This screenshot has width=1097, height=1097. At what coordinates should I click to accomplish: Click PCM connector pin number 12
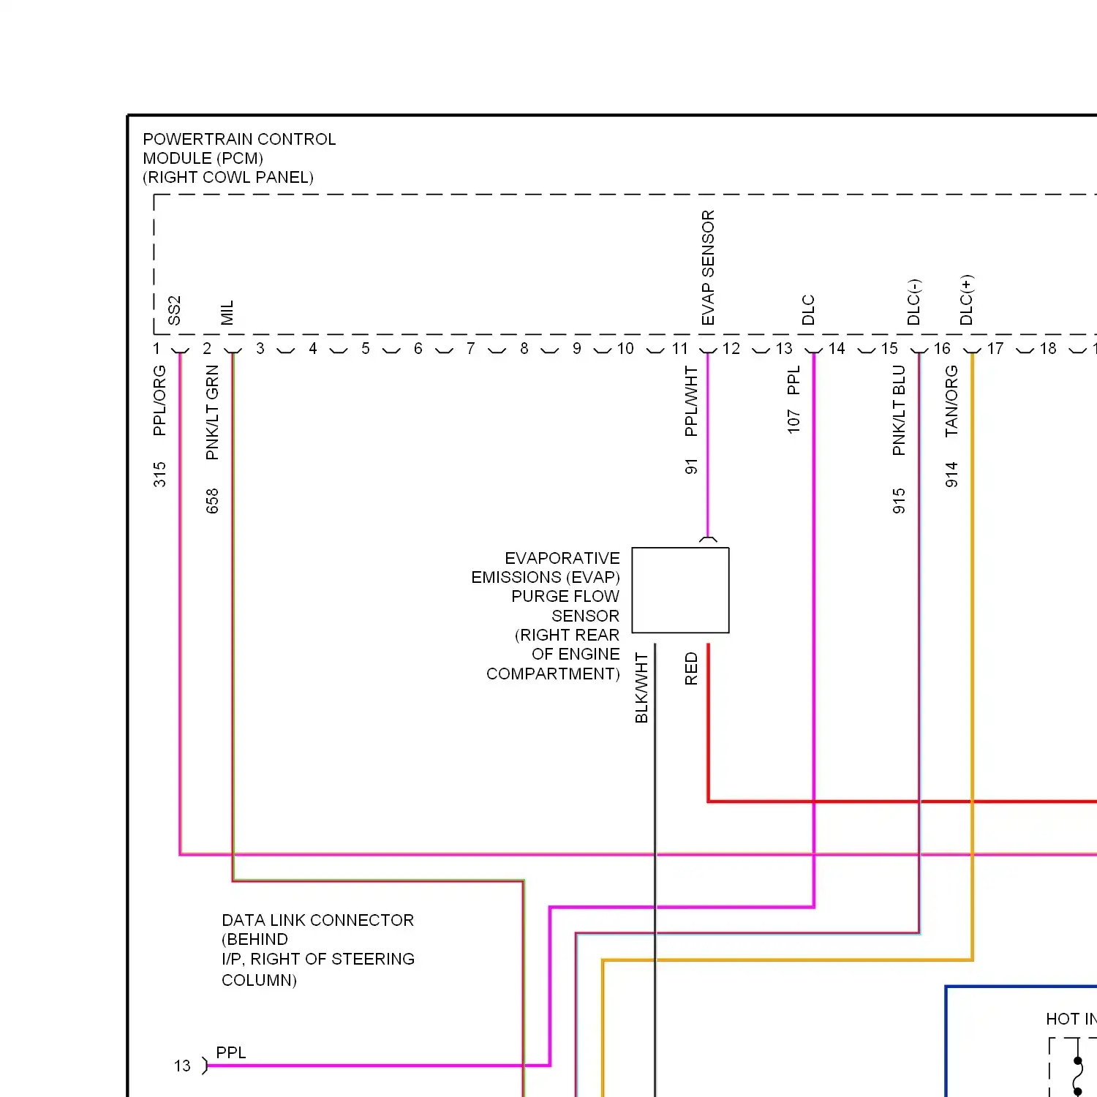pos(731,349)
